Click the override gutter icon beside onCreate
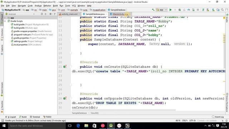 pyautogui.click(x=65, y=67)
